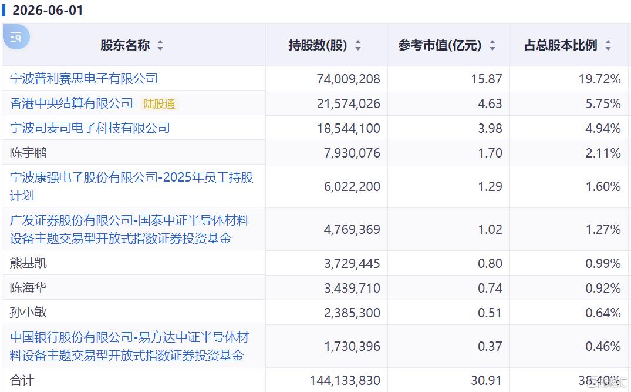Select share count 18,544,100
The width and height of the screenshot is (631, 392).
click(349, 129)
